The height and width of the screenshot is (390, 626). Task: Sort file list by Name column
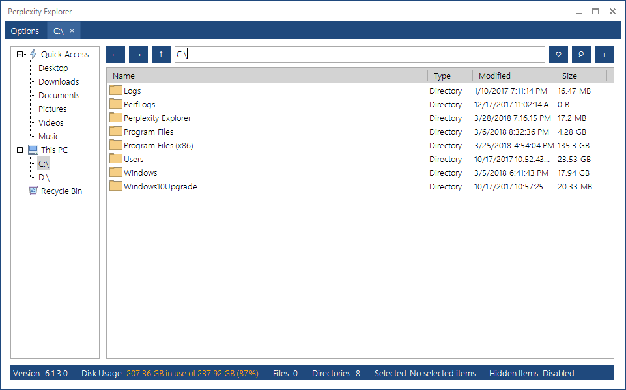coord(268,76)
